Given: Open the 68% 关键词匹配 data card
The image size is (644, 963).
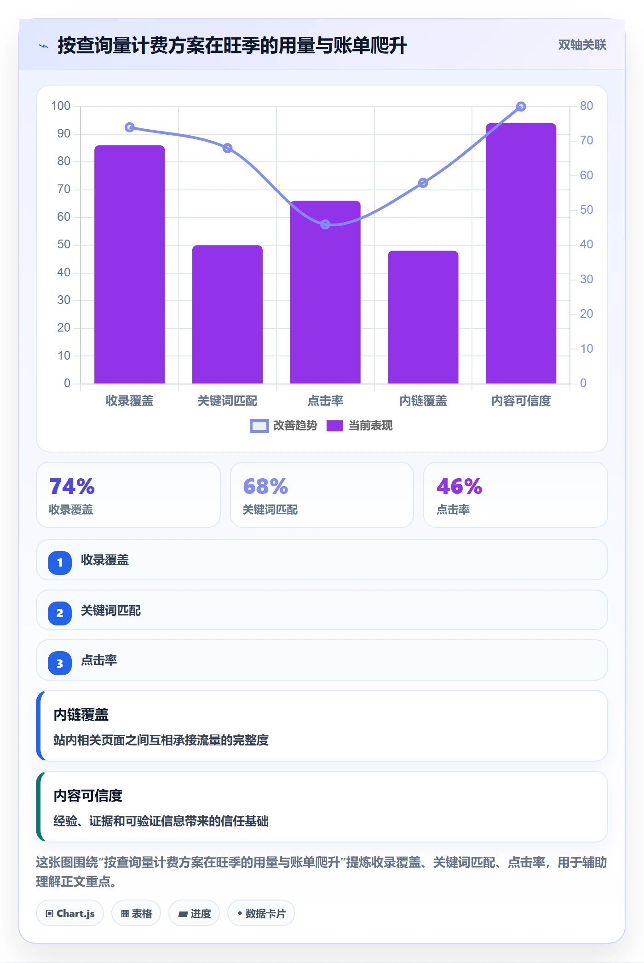Looking at the screenshot, I should [x=322, y=495].
